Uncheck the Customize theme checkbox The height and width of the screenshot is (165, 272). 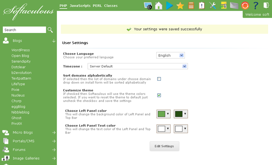pyautogui.click(x=159, y=95)
